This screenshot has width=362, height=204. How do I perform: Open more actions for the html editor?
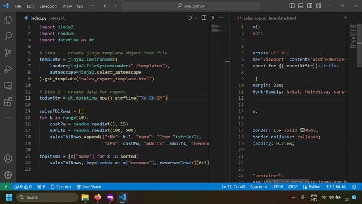click(x=354, y=18)
